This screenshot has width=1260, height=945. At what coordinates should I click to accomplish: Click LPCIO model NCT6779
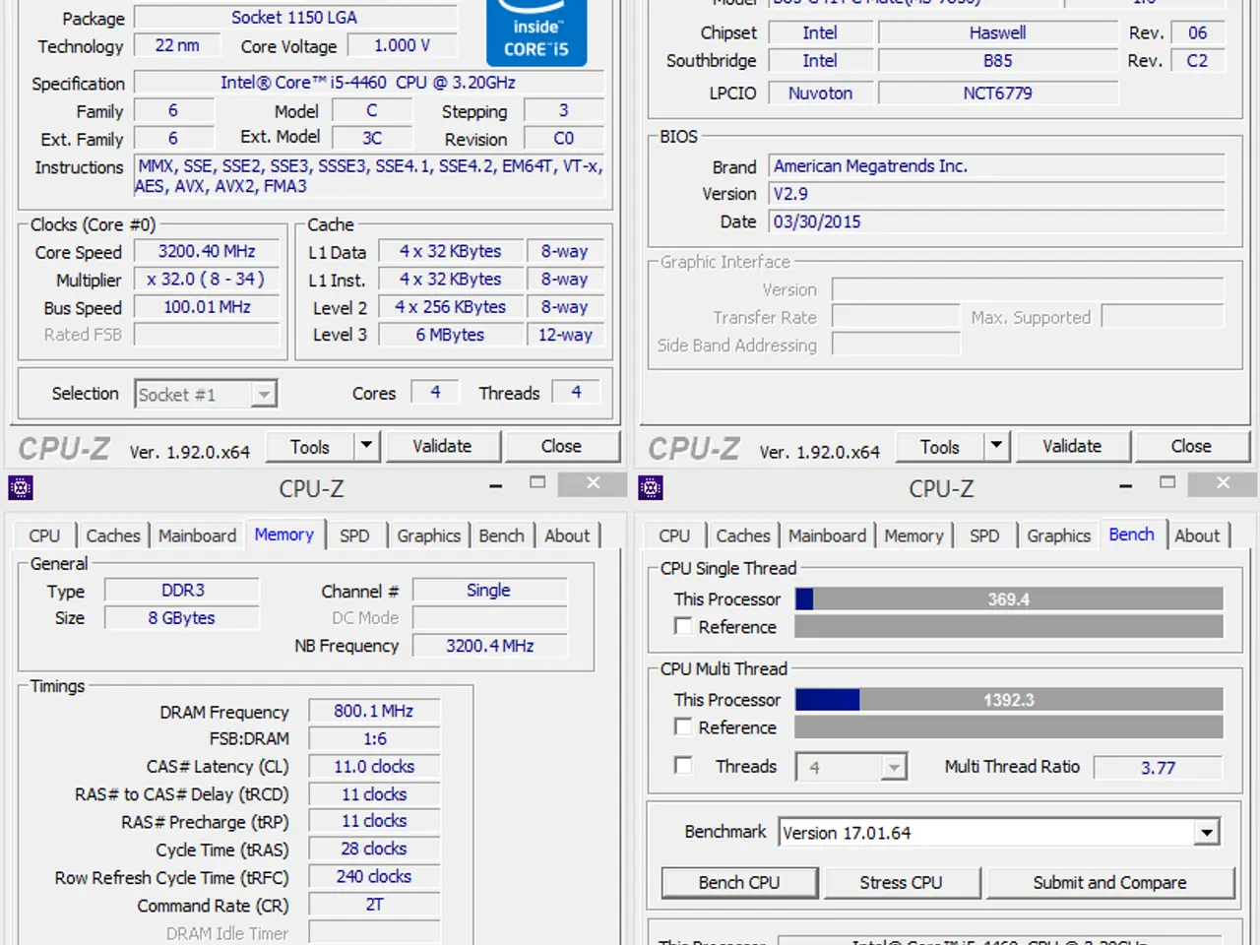[998, 93]
